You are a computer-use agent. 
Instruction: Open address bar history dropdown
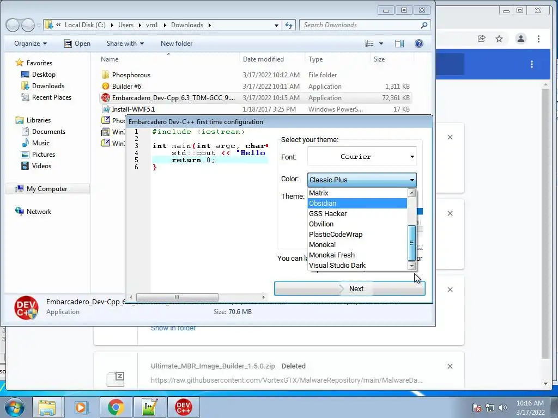coord(276,25)
